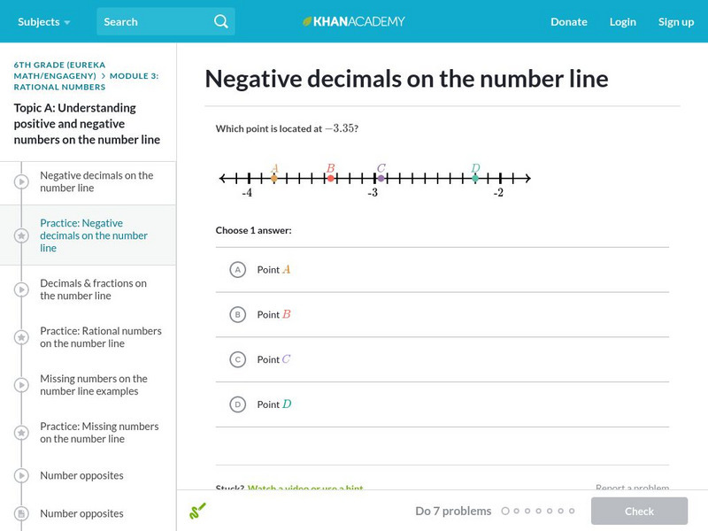Click the play icon for "Negative decimals on the number line" video

(20, 181)
